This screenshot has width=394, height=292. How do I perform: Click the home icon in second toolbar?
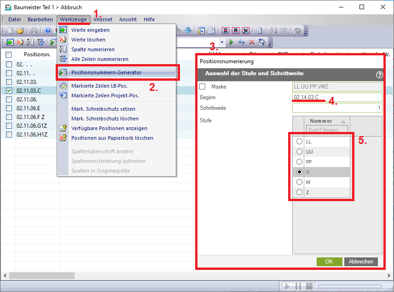(x=262, y=42)
